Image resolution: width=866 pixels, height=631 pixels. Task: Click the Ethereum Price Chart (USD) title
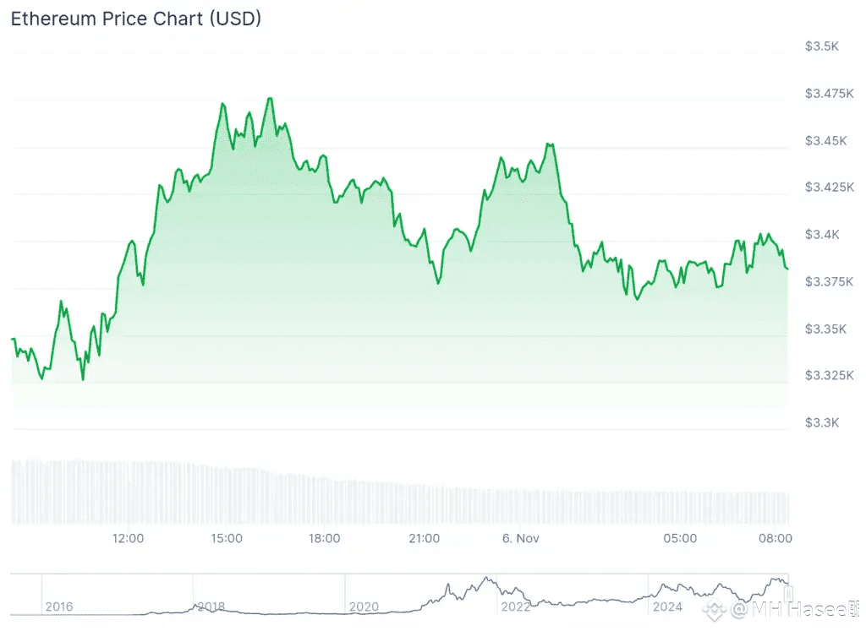pos(135,19)
